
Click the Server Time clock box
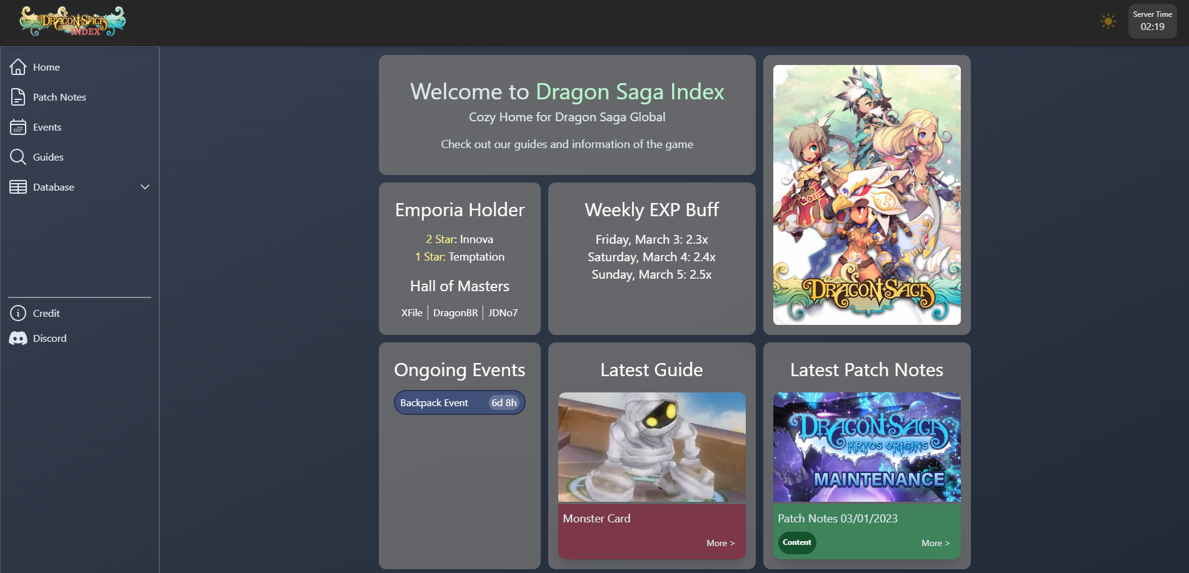[x=1152, y=21]
